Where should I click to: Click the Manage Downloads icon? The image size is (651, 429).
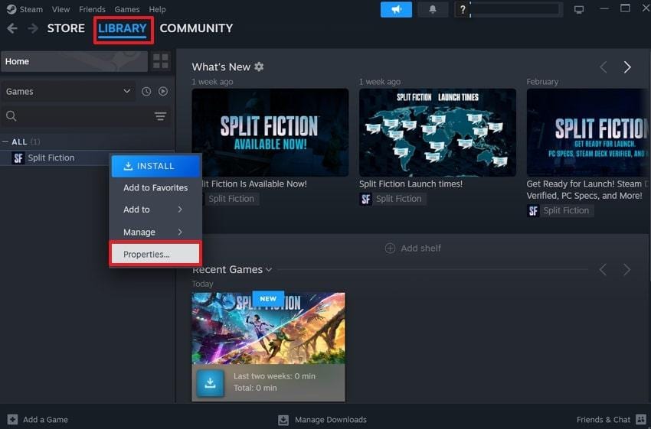[x=283, y=420]
